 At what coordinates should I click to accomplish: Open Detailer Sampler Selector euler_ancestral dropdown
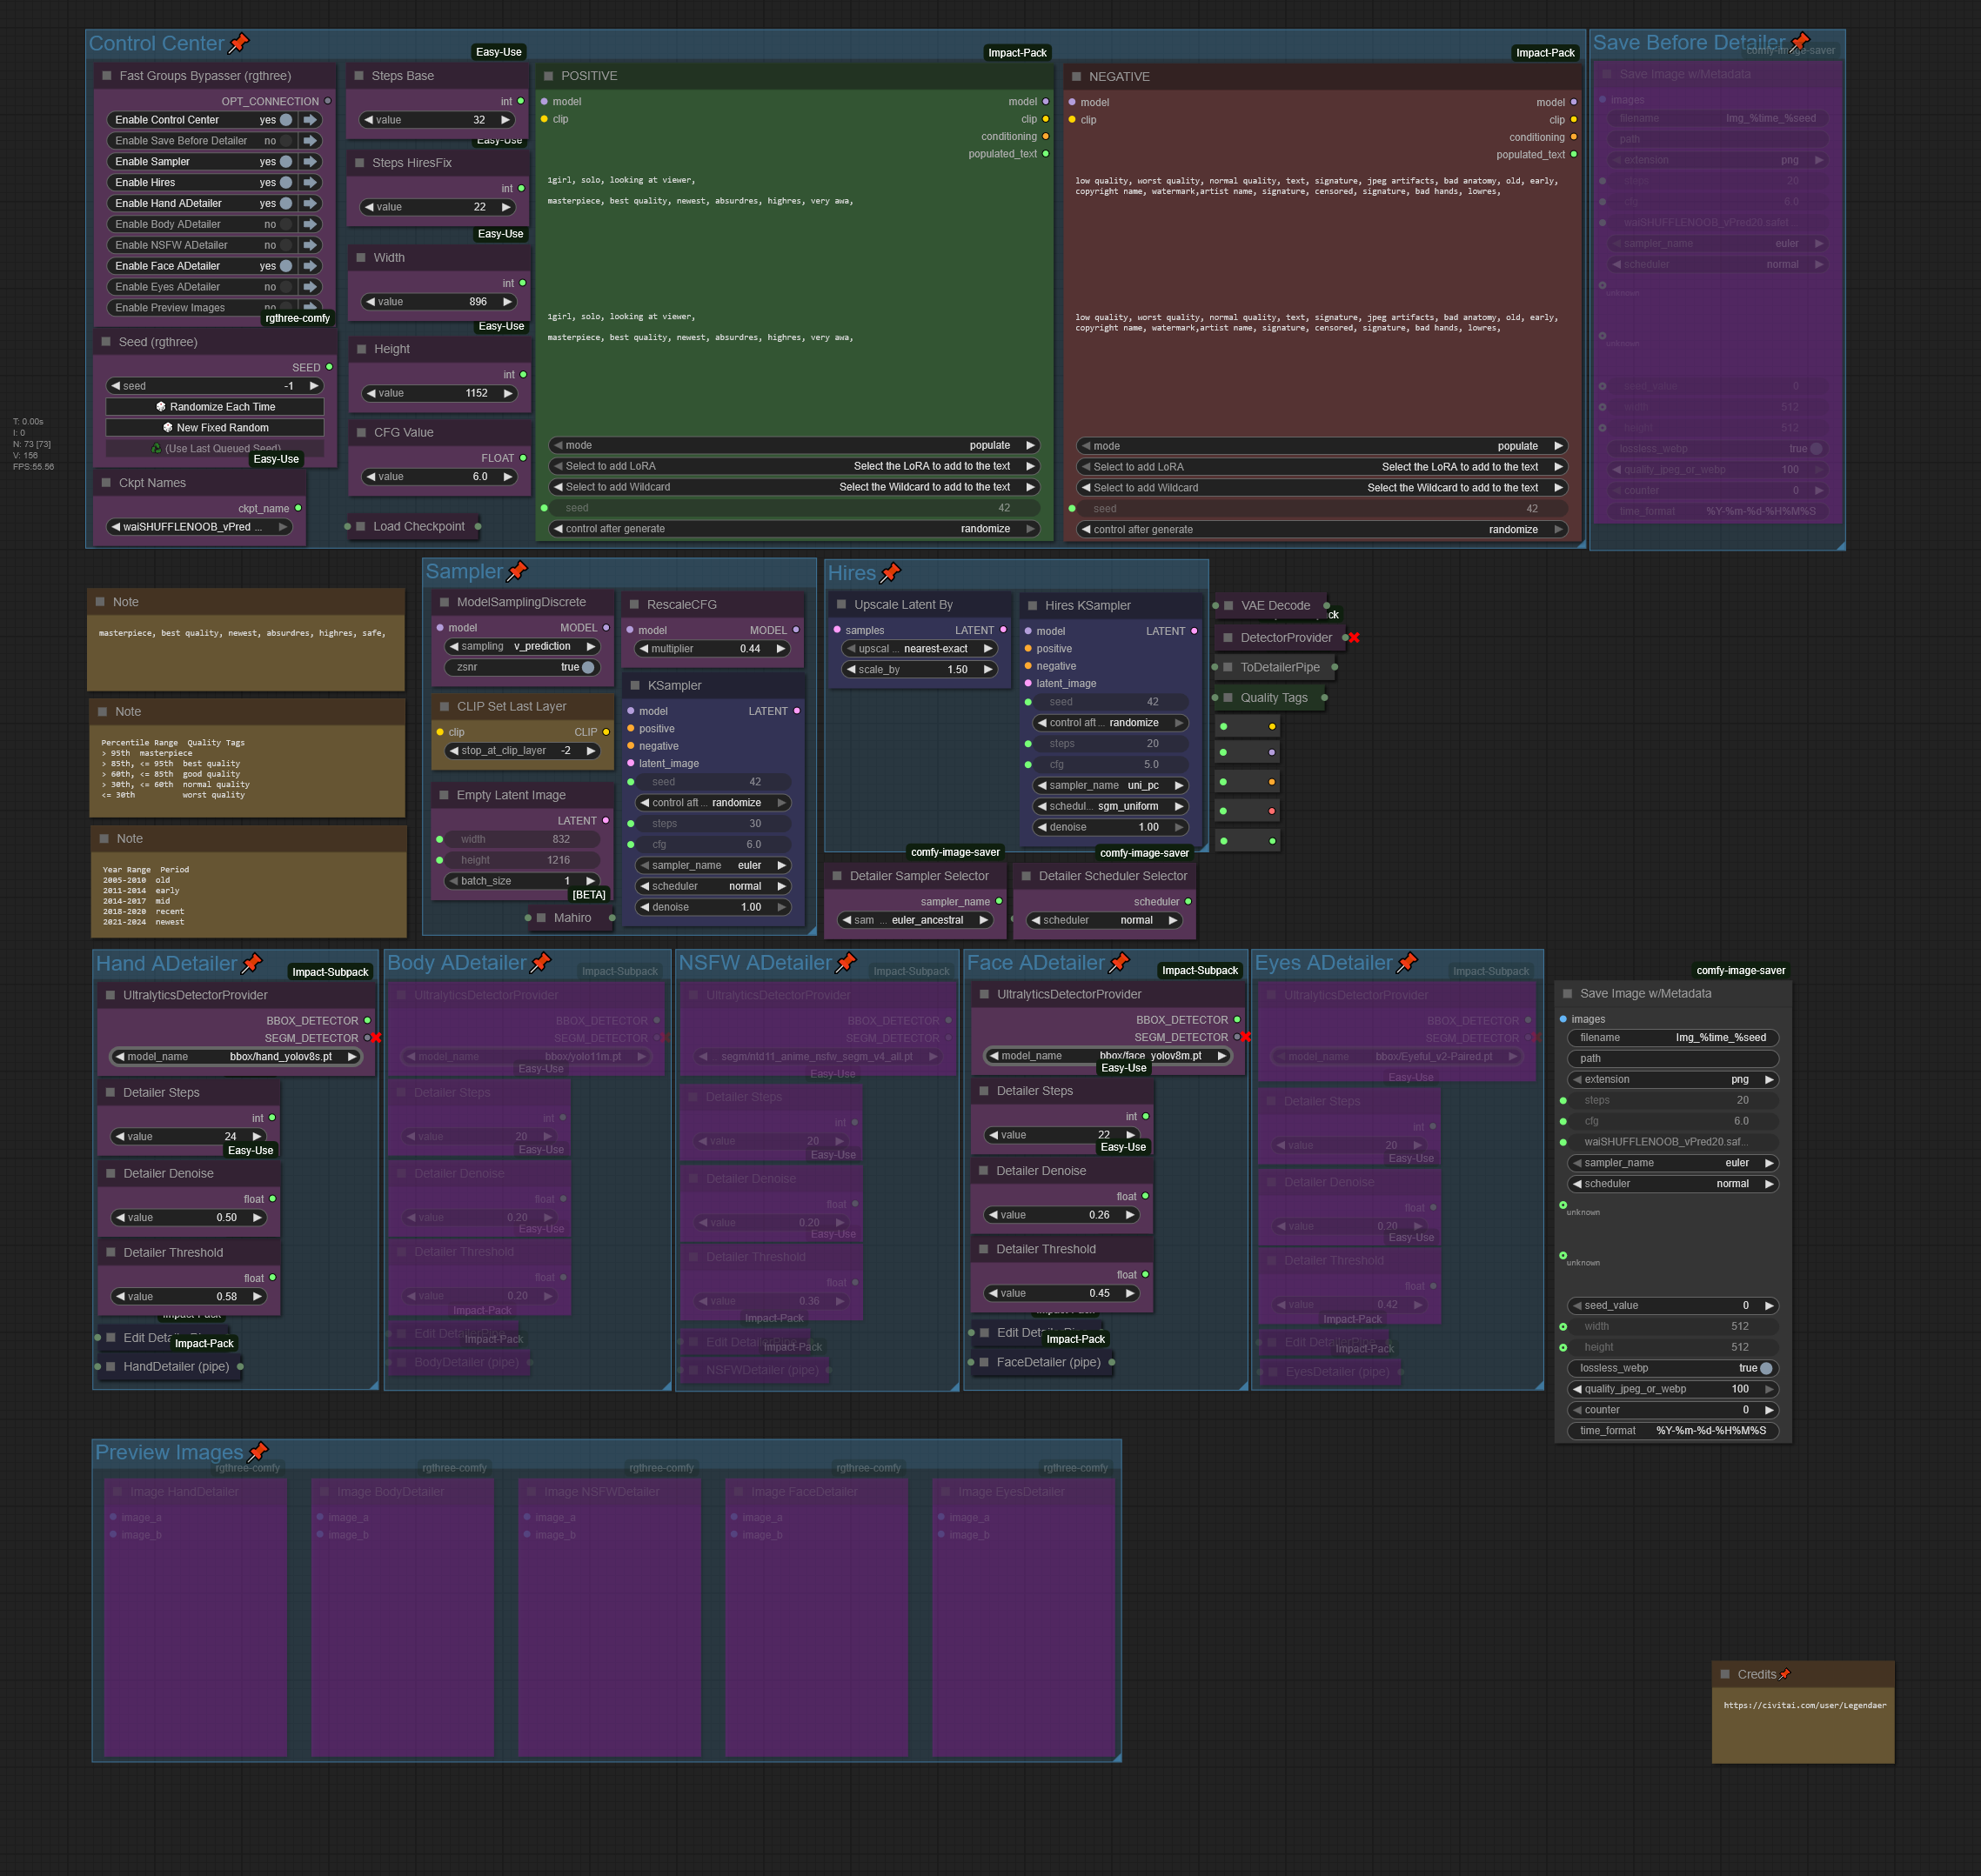point(915,920)
